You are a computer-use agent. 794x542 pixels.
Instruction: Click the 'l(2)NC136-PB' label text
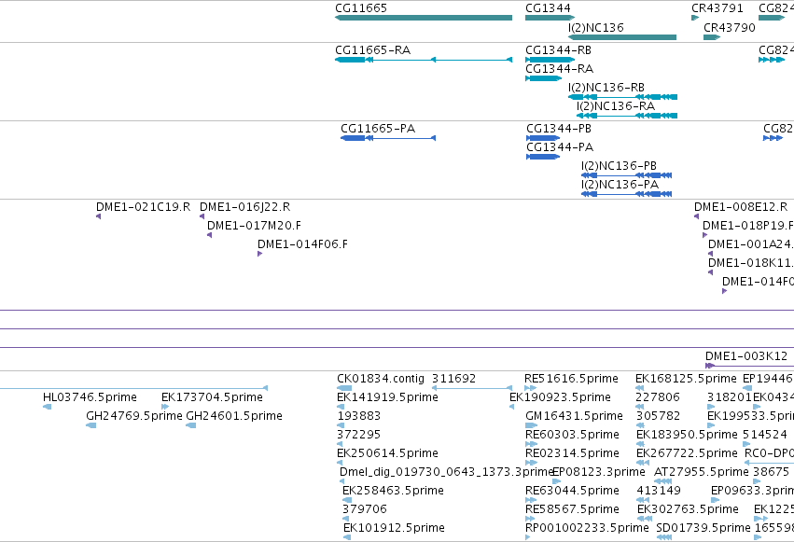pyautogui.click(x=619, y=166)
